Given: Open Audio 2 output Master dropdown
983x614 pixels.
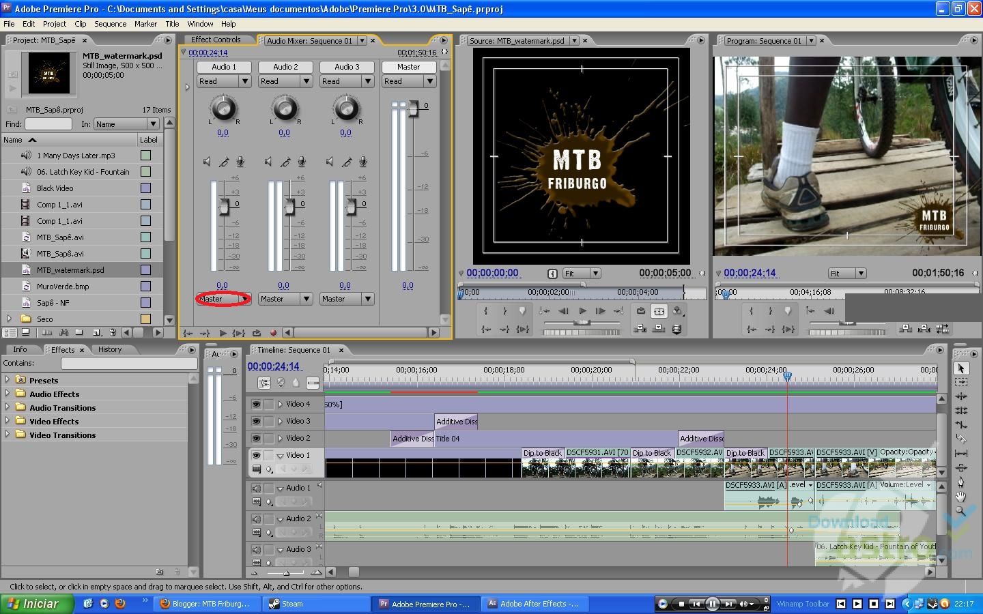Looking at the screenshot, I should [x=285, y=299].
